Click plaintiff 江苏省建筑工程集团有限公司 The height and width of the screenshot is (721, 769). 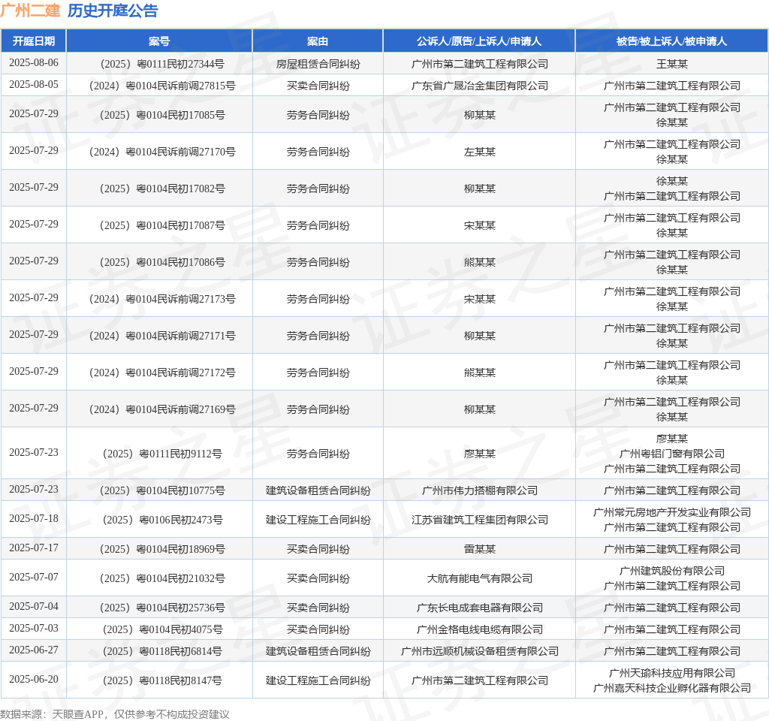(x=480, y=520)
